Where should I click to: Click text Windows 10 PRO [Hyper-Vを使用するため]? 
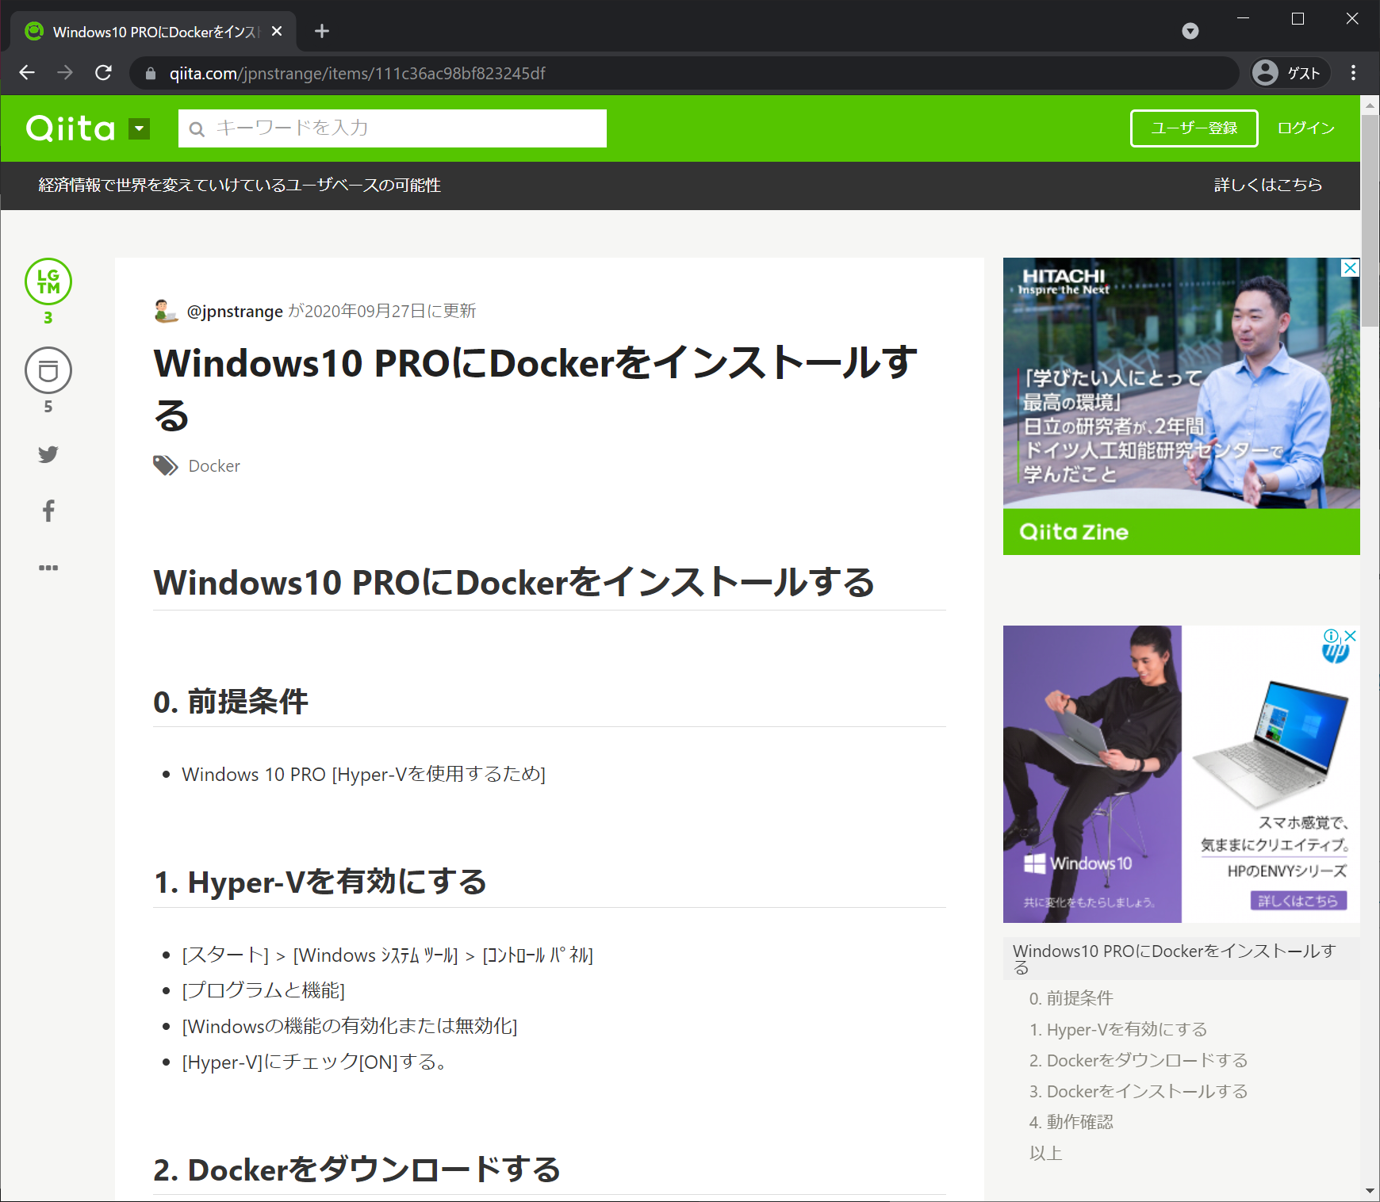pyautogui.click(x=364, y=774)
